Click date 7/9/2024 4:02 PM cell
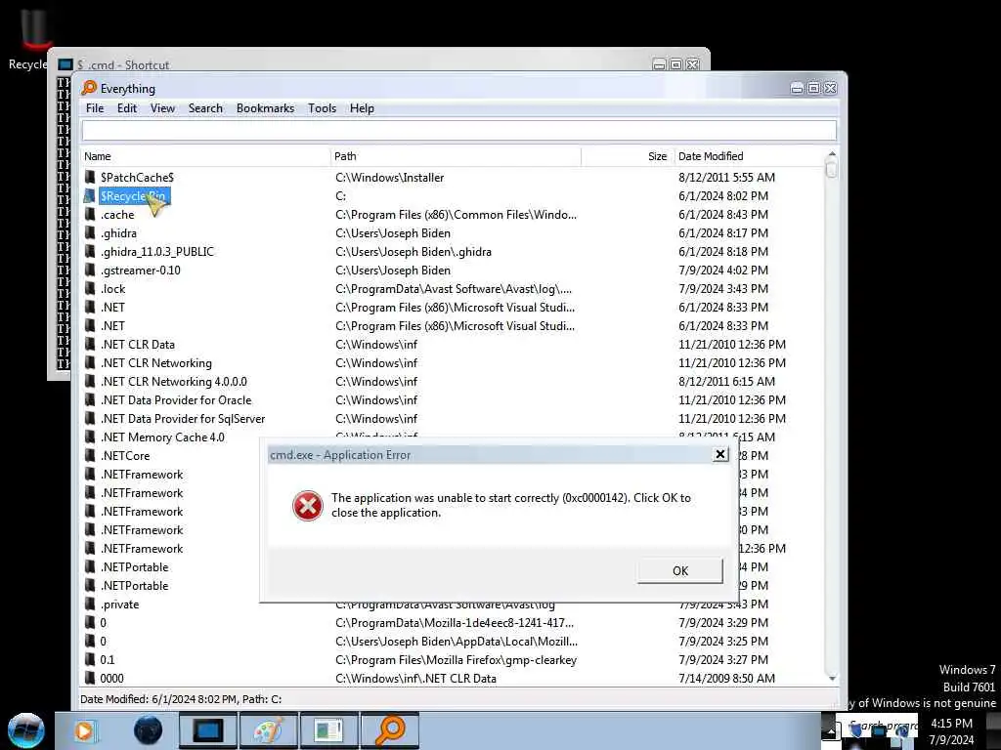 pos(723,270)
